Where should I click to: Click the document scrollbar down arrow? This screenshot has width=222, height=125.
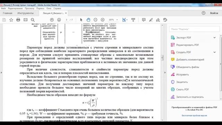click(162, 120)
